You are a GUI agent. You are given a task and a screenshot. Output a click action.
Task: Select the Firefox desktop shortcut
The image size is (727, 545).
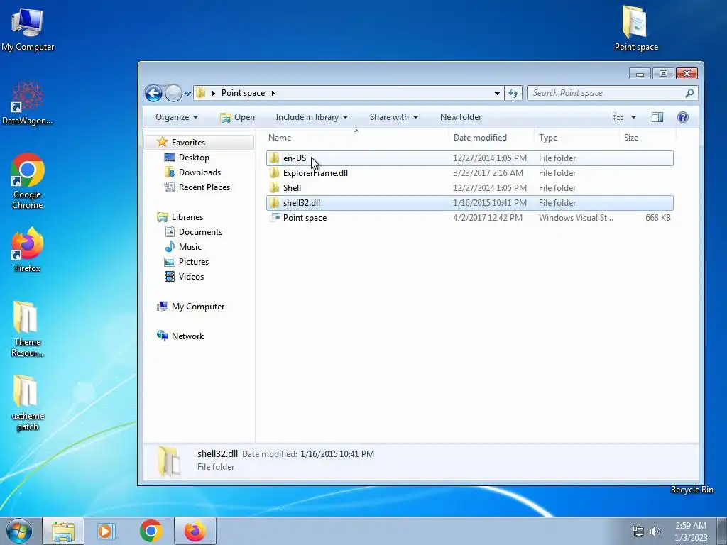[28, 249]
